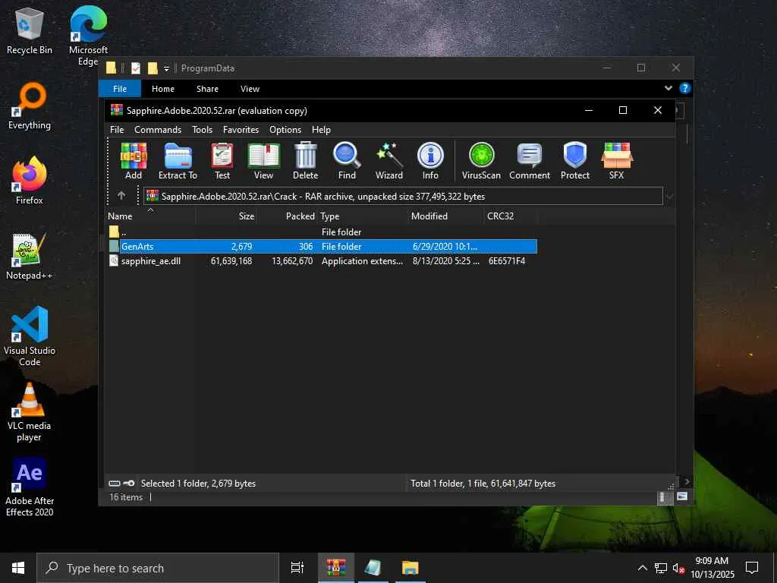Launch Firefox from the desktop

30,181
